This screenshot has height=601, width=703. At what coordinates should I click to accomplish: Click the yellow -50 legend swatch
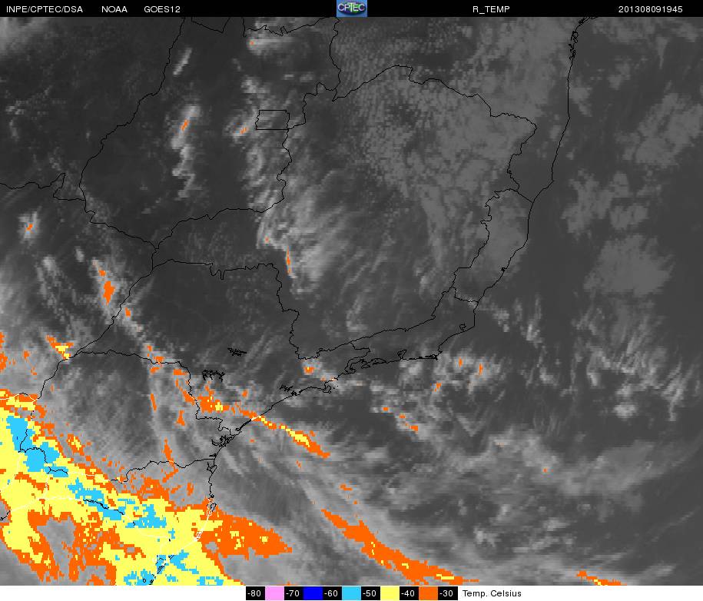390,593
